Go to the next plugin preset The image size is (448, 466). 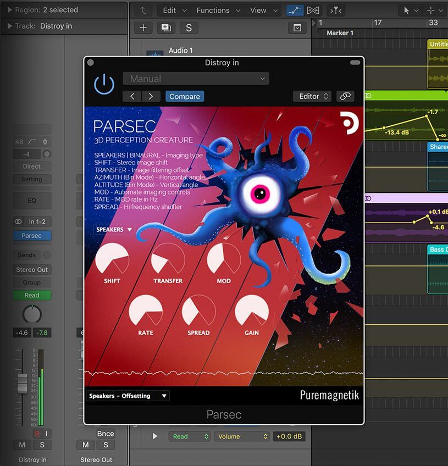[x=151, y=96]
